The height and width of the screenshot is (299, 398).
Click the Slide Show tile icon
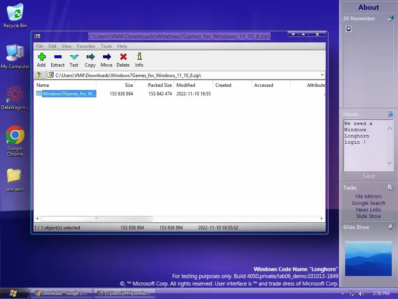[390, 227]
